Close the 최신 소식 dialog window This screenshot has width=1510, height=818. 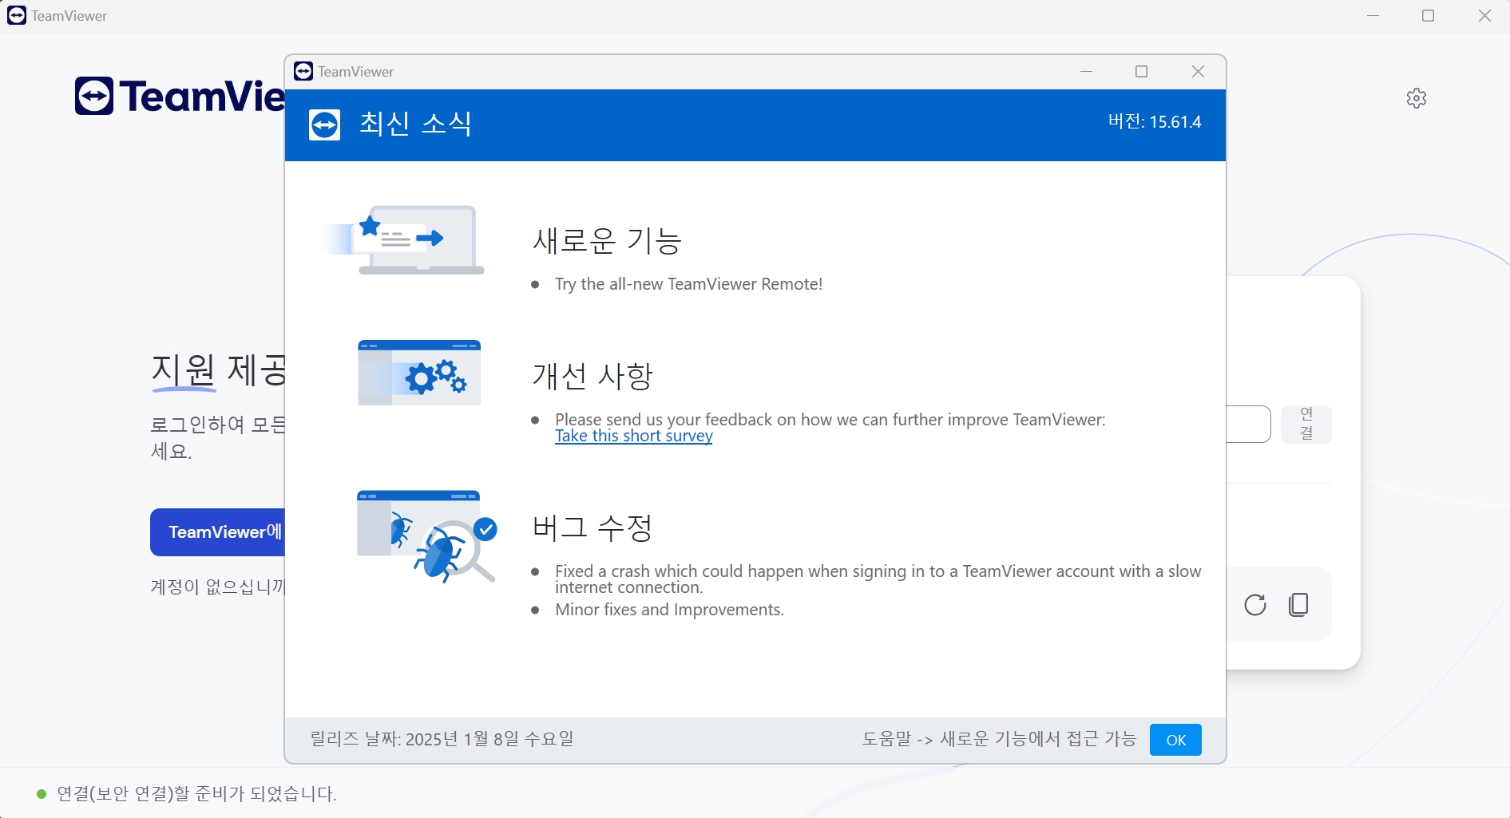pyautogui.click(x=1198, y=72)
